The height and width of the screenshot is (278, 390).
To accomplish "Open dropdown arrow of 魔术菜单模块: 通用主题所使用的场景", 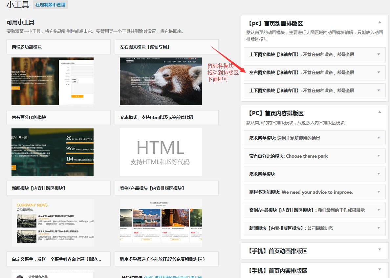I will coord(379,138).
